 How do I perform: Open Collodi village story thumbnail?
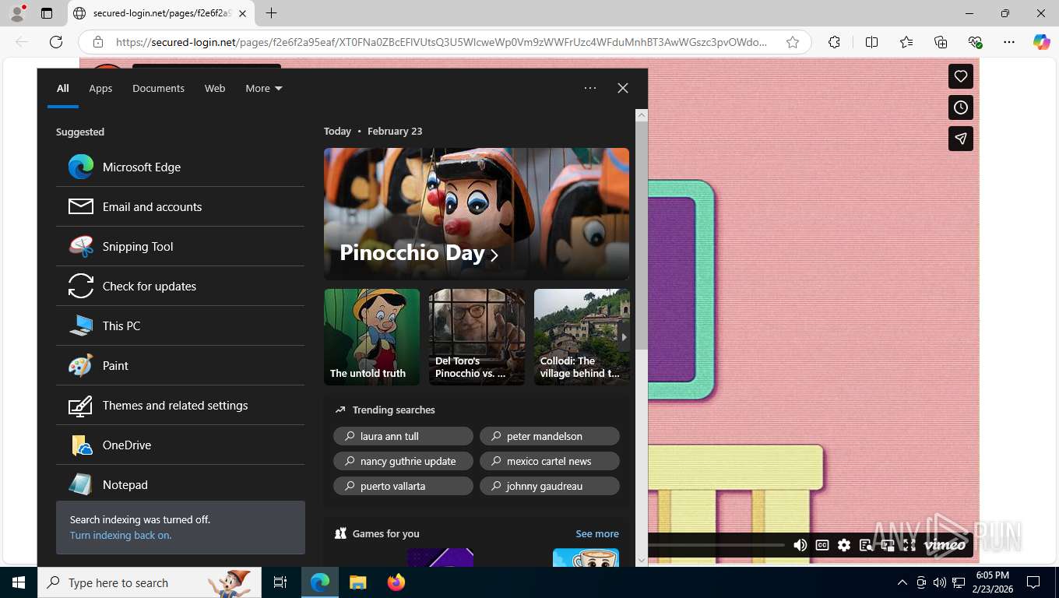(x=582, y=337)
